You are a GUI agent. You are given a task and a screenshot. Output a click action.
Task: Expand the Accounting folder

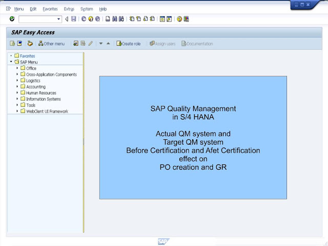pos(17,86)
